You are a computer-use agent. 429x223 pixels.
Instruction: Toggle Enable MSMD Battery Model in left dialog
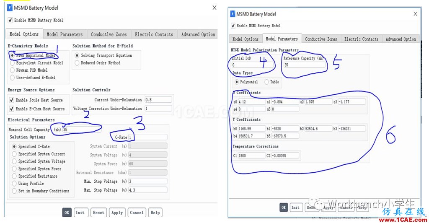[x=10, y=20]
